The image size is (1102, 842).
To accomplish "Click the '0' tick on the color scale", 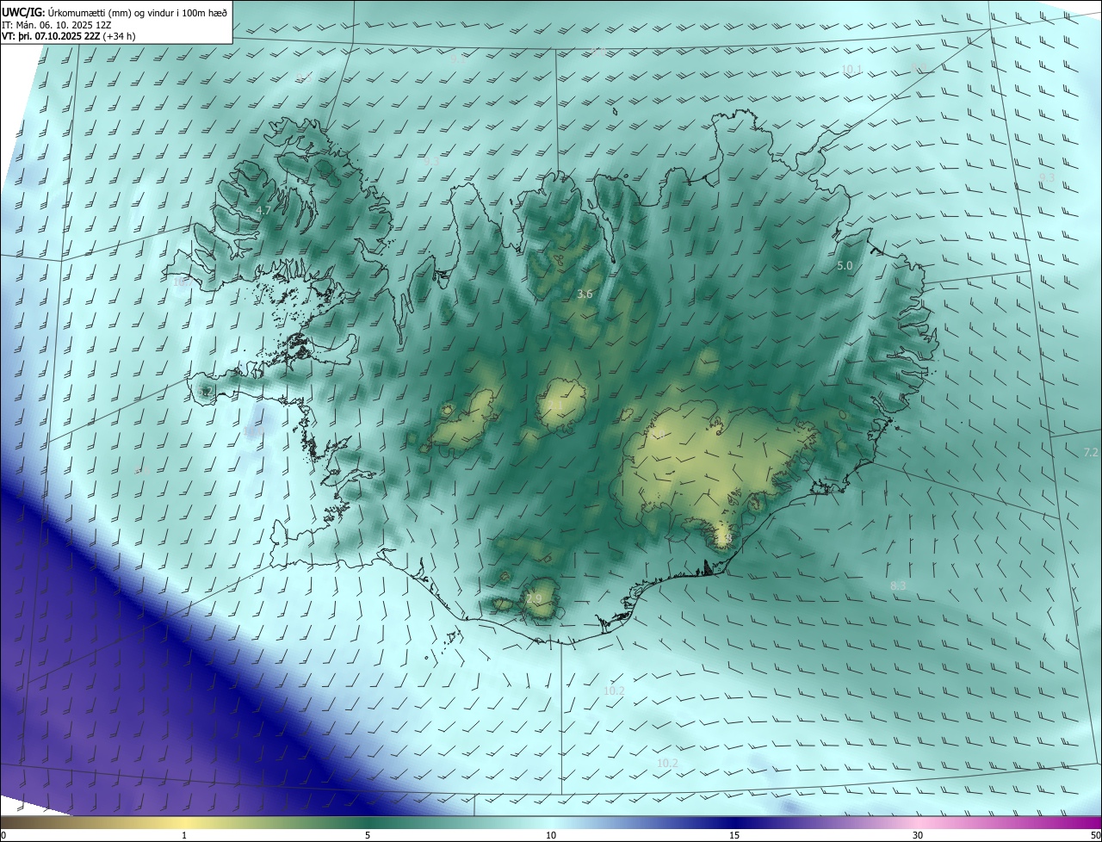I will click(x=3, y=835).
